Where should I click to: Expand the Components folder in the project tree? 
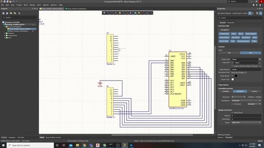point(5,36)
